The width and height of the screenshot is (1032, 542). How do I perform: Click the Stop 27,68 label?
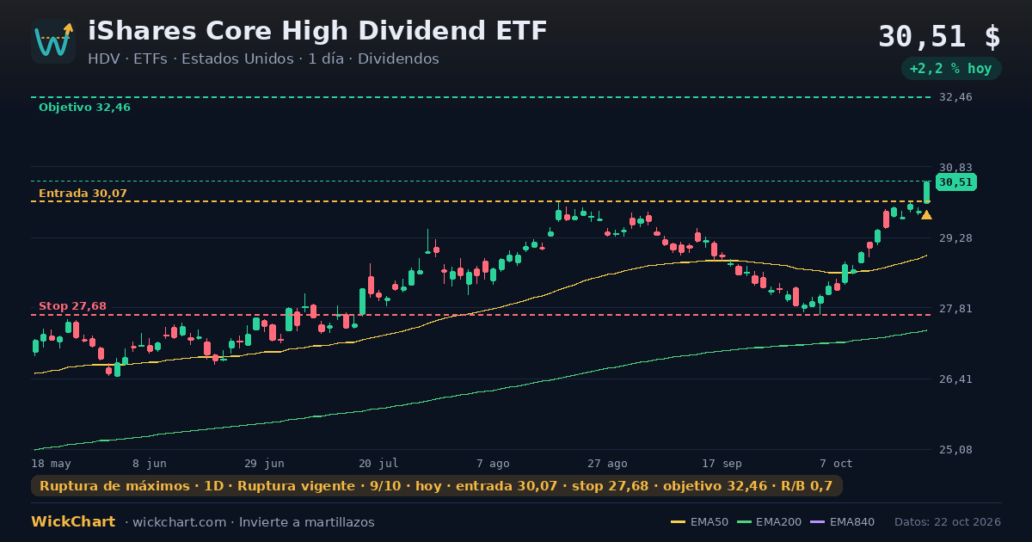pos(72,306)
